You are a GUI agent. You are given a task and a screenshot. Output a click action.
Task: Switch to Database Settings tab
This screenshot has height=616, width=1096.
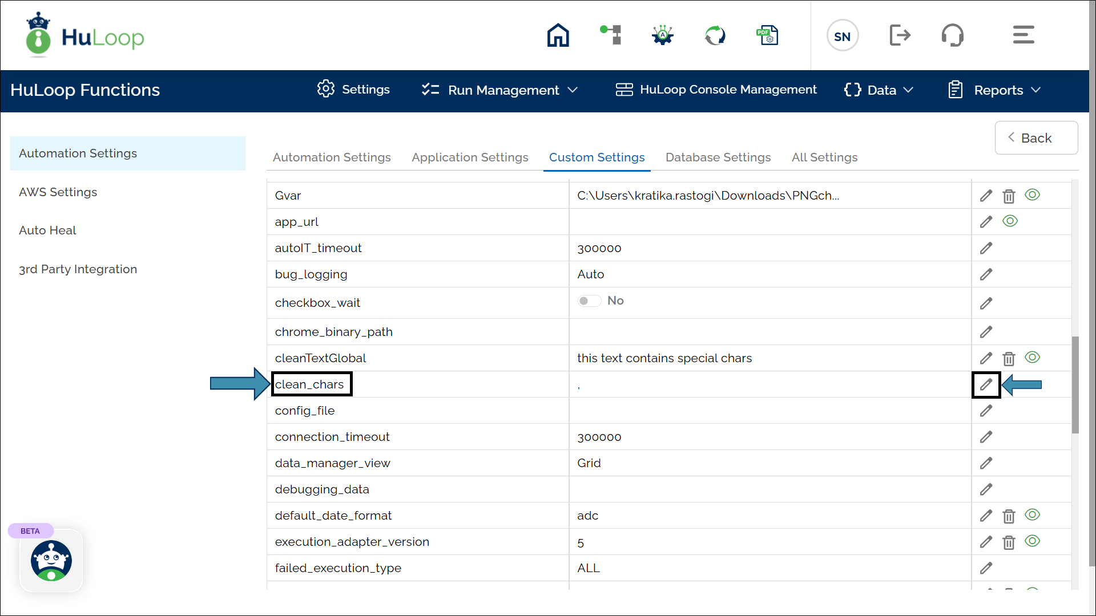pyautogui.click(x=718, y=157)
